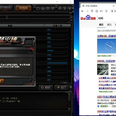Click the blue analog clock image
Screen dimensions: 116x116
coord(107,46)
